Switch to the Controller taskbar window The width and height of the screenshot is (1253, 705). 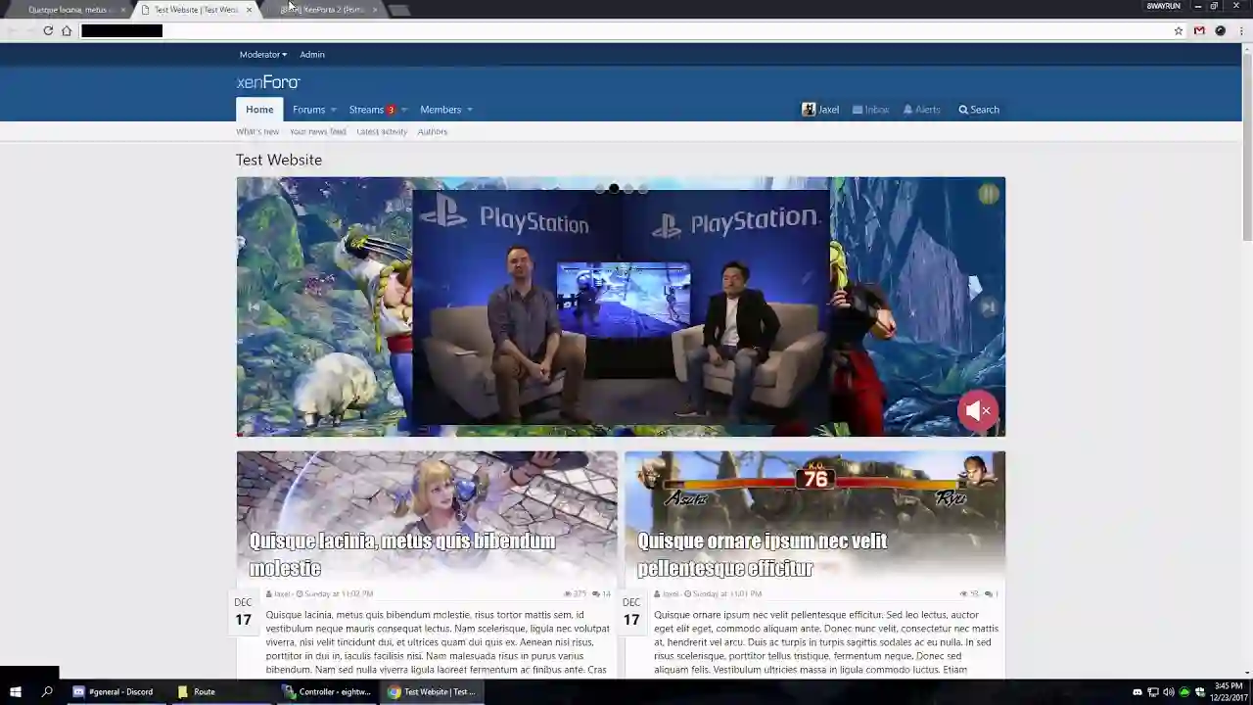point(327,692)
